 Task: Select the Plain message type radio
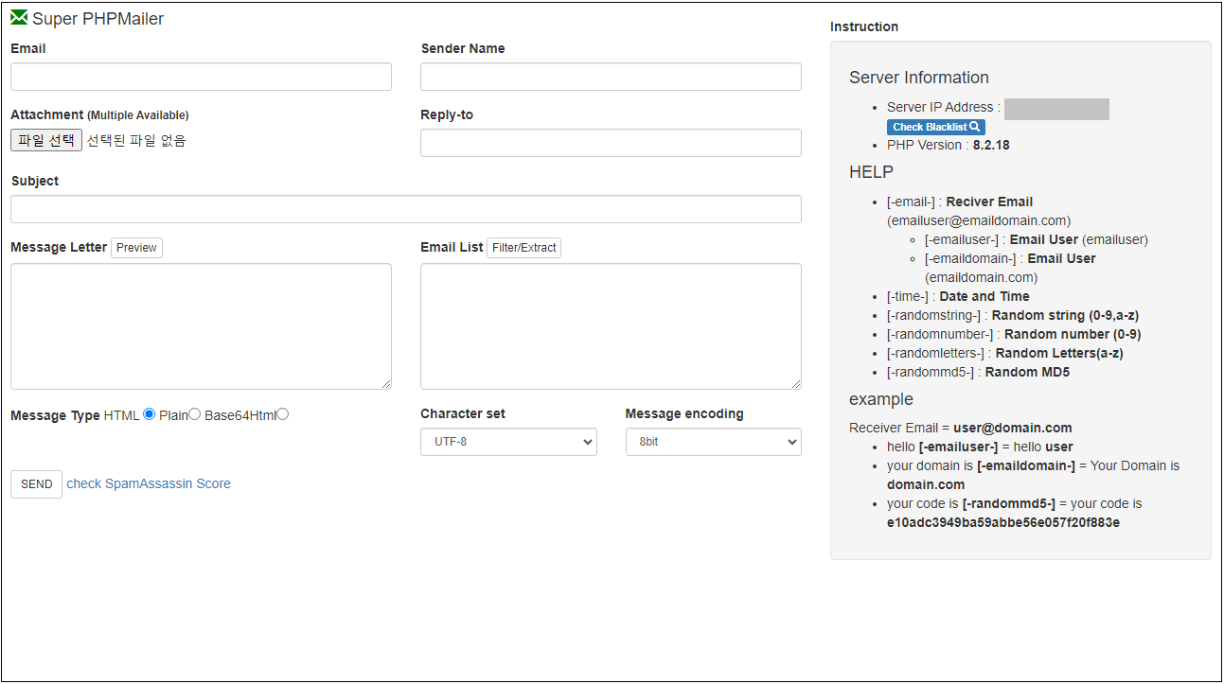195,414
